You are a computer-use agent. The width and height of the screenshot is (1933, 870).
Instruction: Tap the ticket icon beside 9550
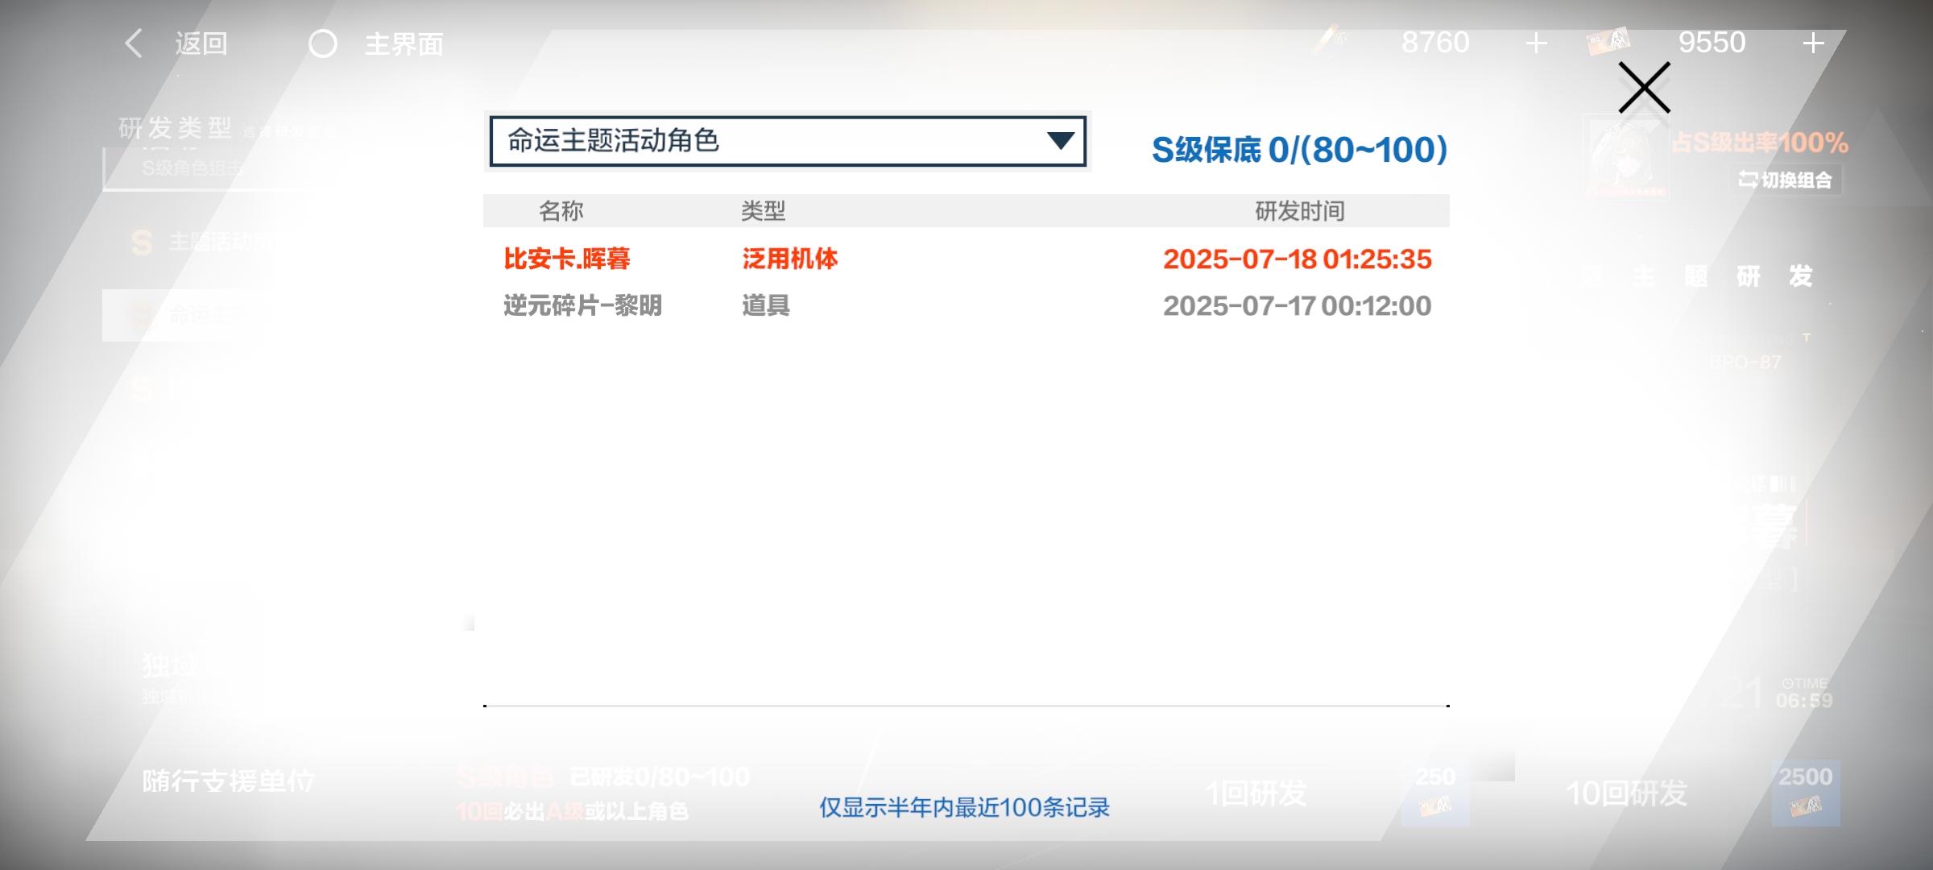(x=1608, y=41)
